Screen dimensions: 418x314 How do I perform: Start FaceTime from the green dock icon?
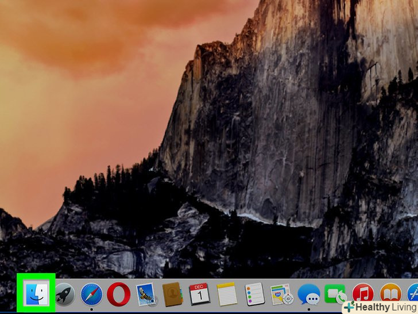[336, 295]
